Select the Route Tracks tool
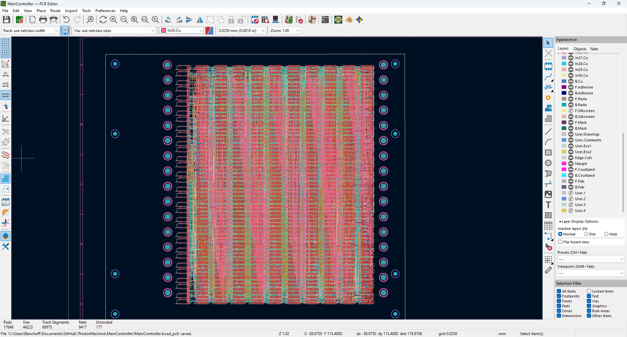 coord(548,77)
